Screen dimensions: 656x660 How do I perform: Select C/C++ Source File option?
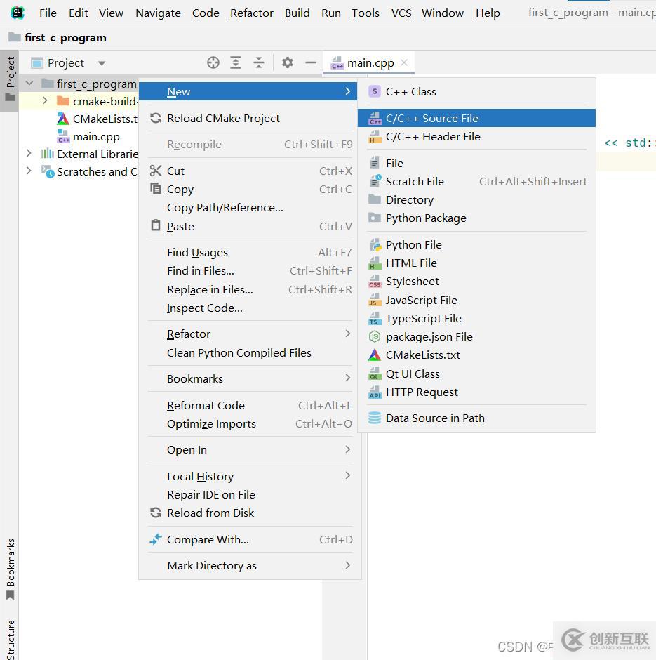point(477,118)
